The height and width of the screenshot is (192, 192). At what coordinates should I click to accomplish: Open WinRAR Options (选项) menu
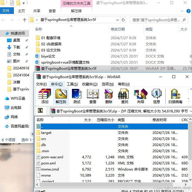tap(108, 84)
